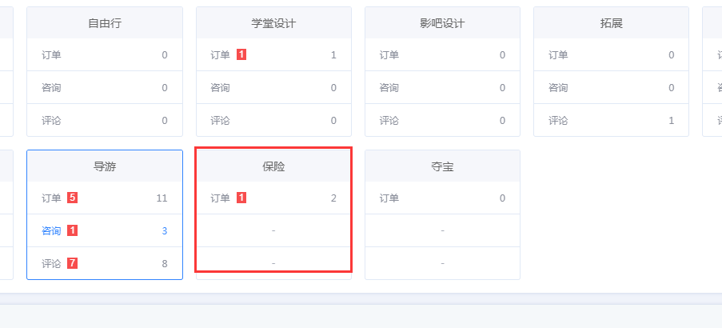Click red badge on 学堂设计 订单 row

241,54
